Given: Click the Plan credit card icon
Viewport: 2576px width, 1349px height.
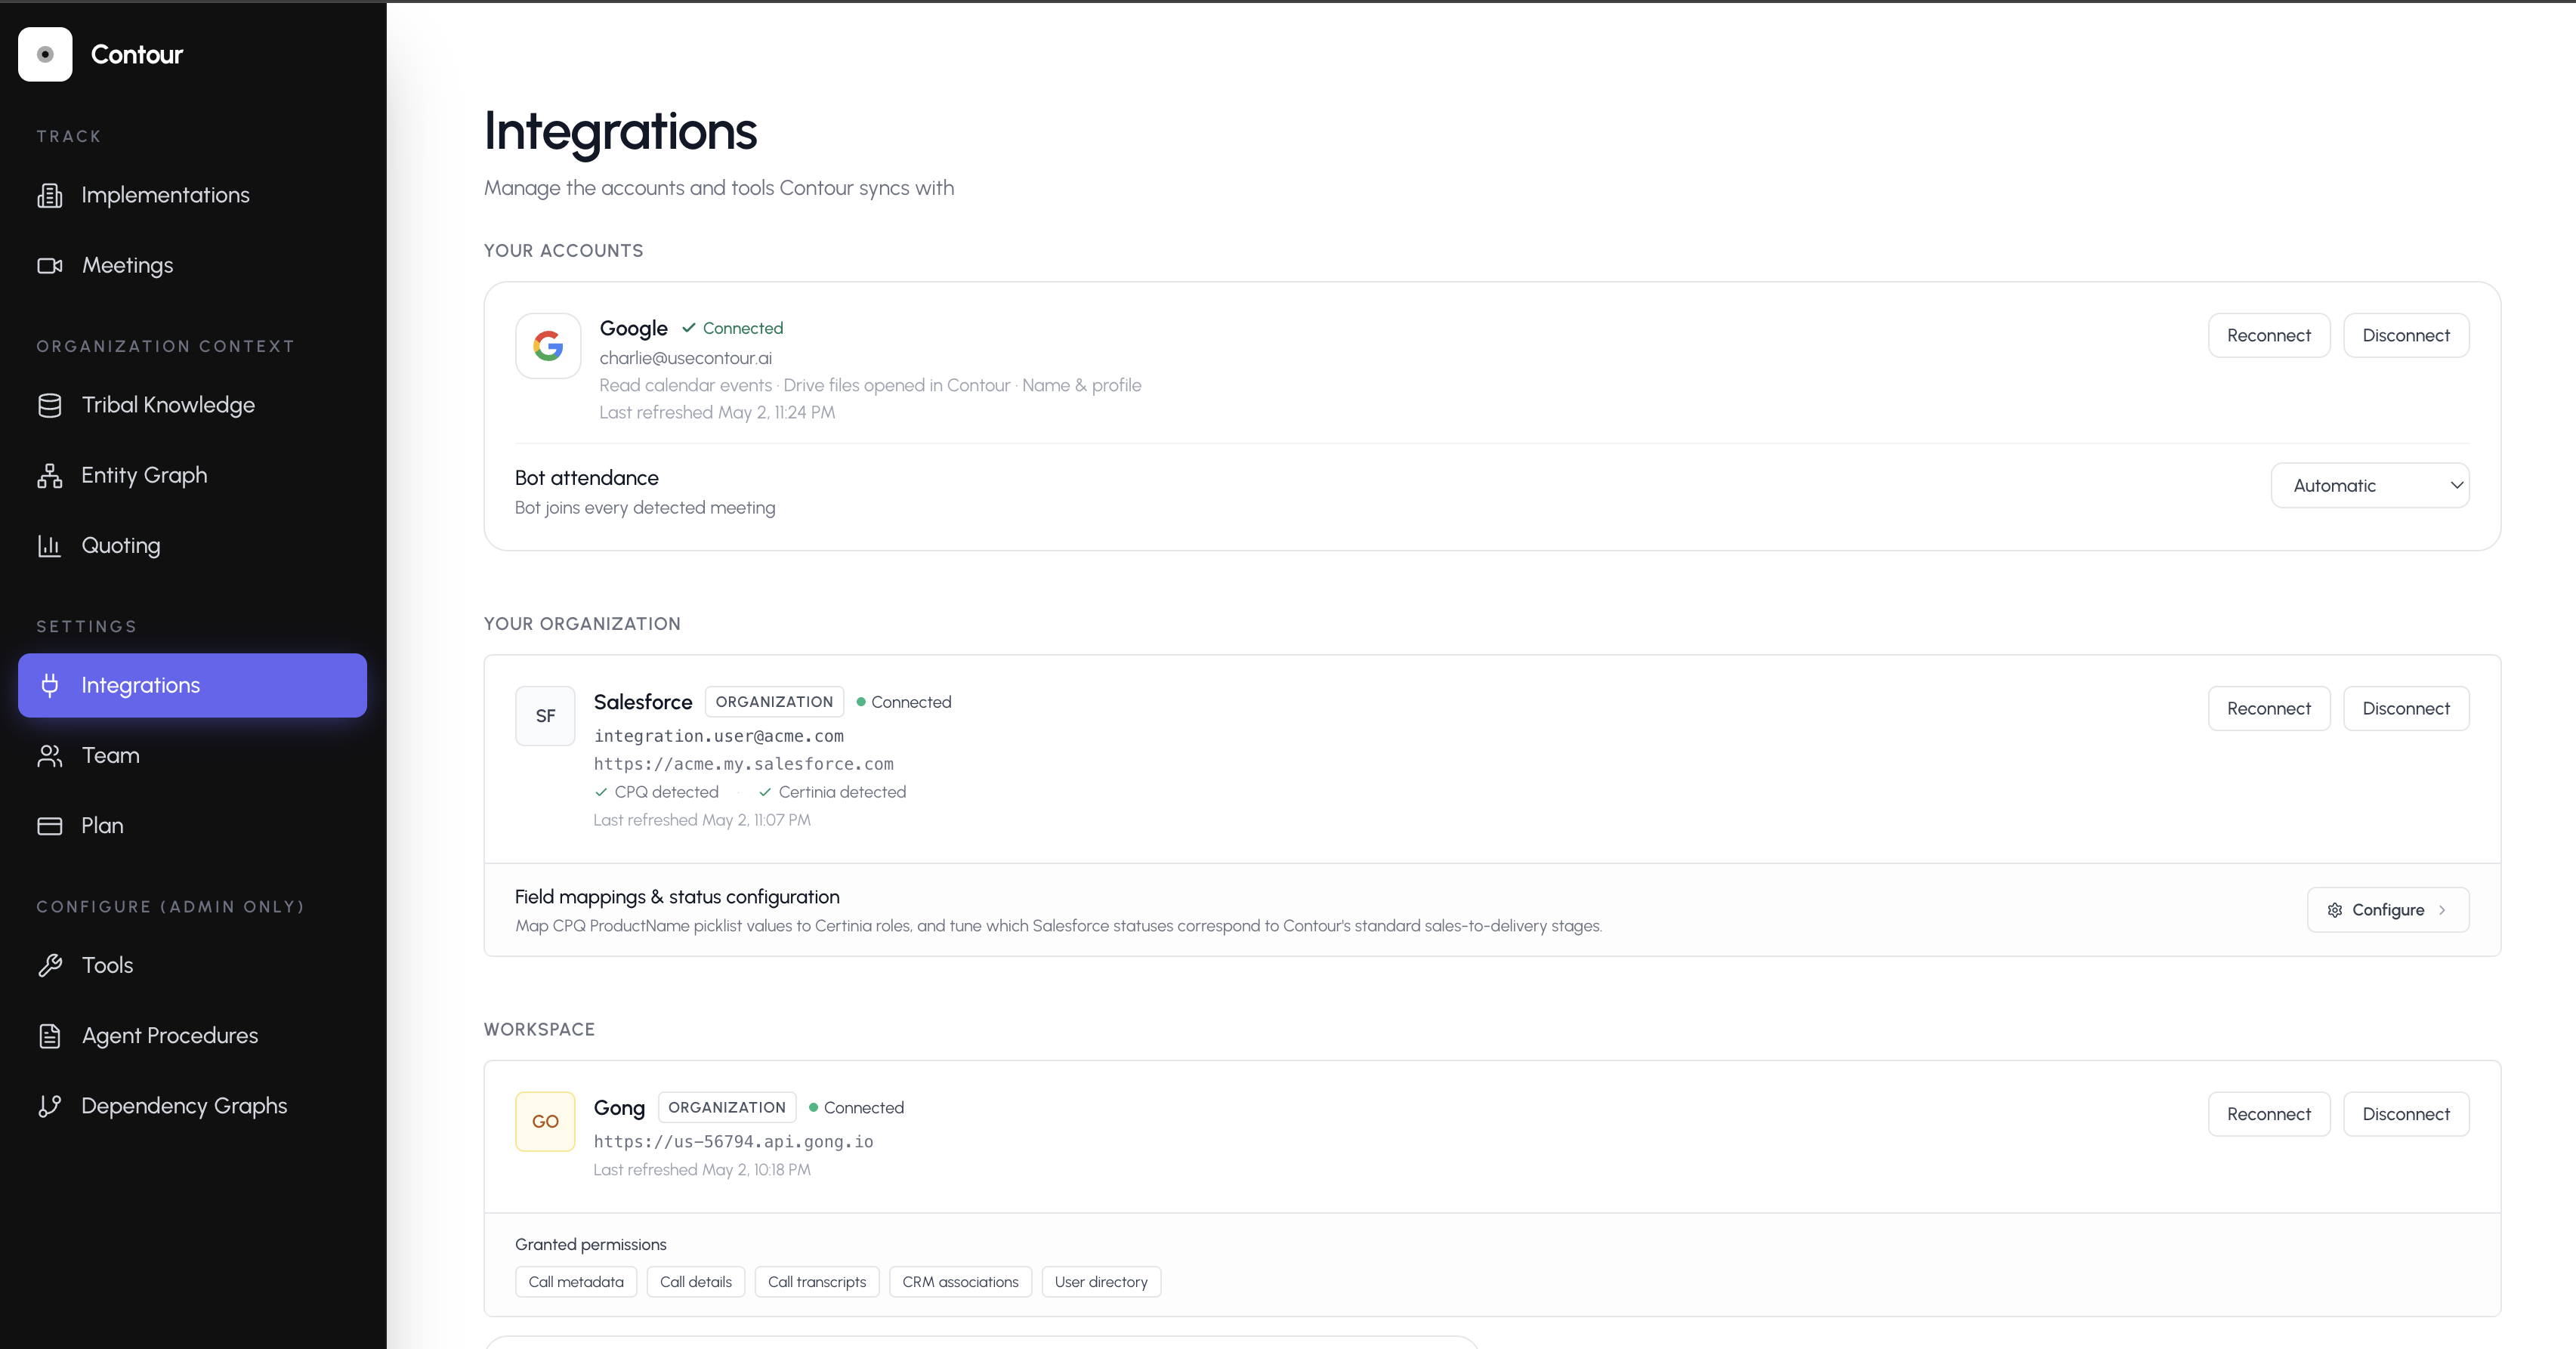Looking at the screenshot, I should point(49,825).
